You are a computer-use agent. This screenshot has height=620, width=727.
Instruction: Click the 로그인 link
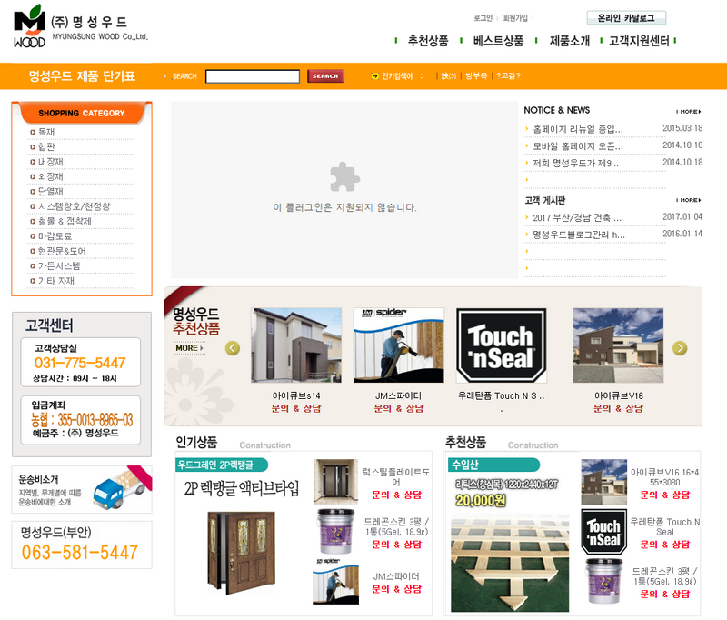483,18
